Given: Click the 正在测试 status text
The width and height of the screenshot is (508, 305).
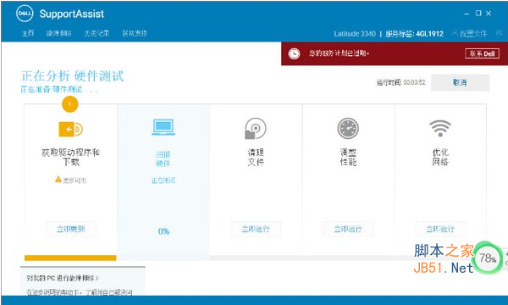Looking at the screenshot, I should click(163, 180).
